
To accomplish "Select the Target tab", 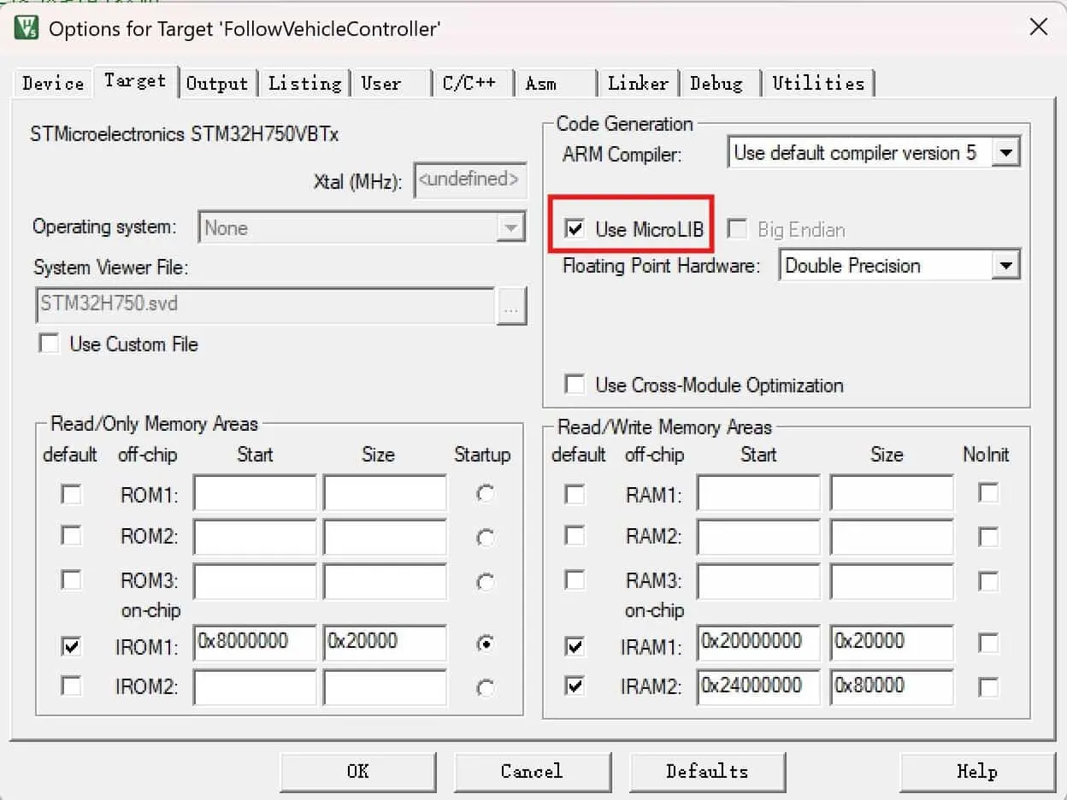I will point(135,81).
